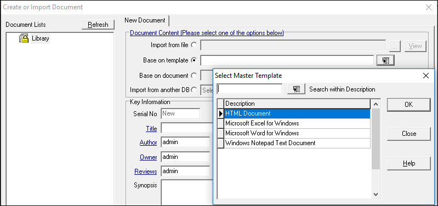Click the template list scroll up arrow

376,104
